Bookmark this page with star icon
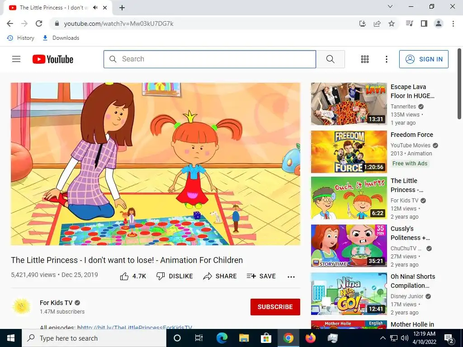The height and width of the screenshot is (347, 463). (392, 23)
